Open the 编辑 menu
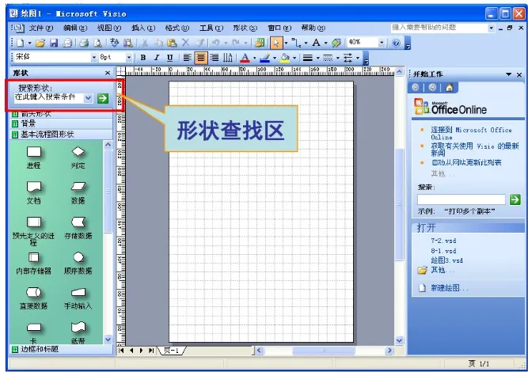 (75, 28)
